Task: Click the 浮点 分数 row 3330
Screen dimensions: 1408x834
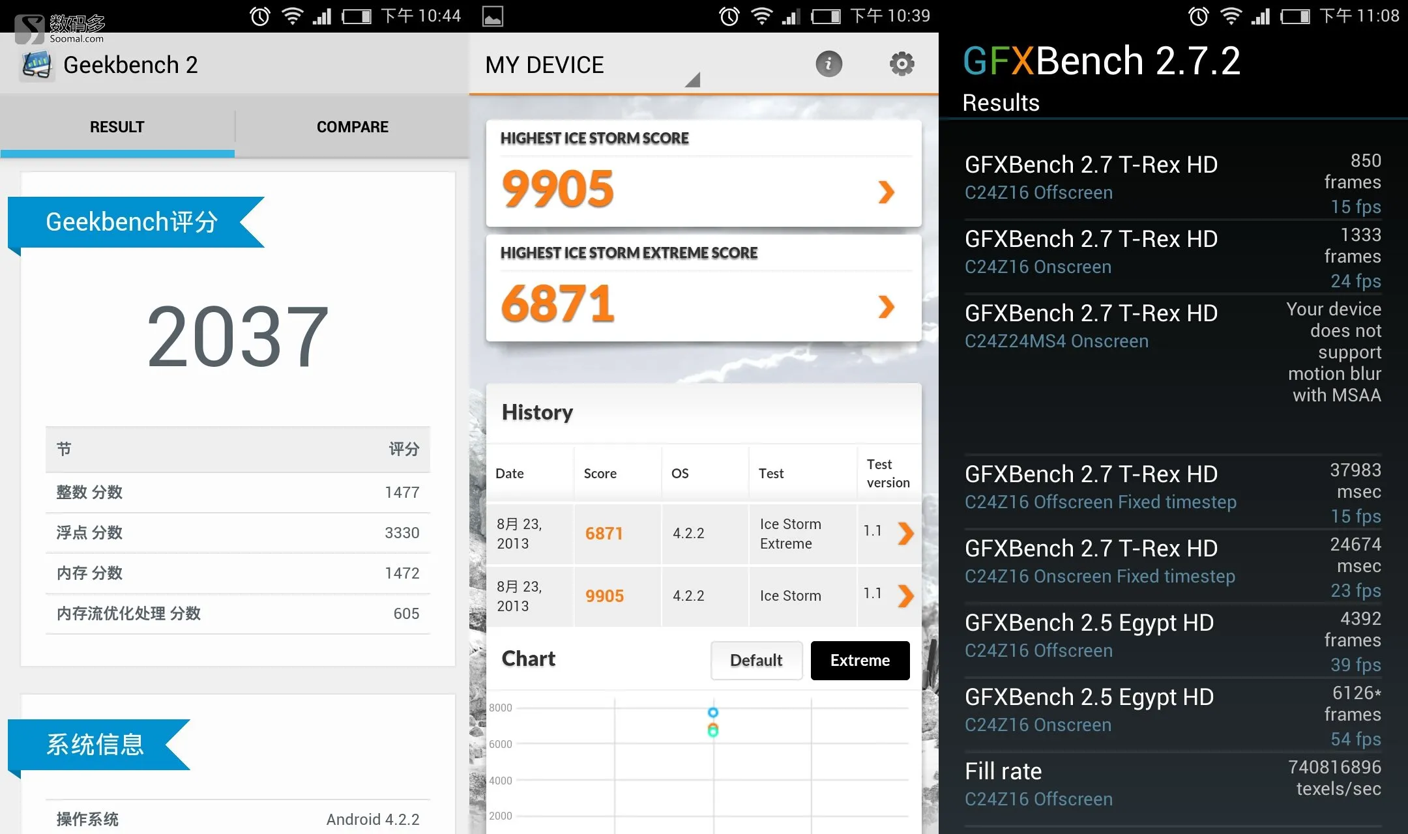Action: point(238,533)
